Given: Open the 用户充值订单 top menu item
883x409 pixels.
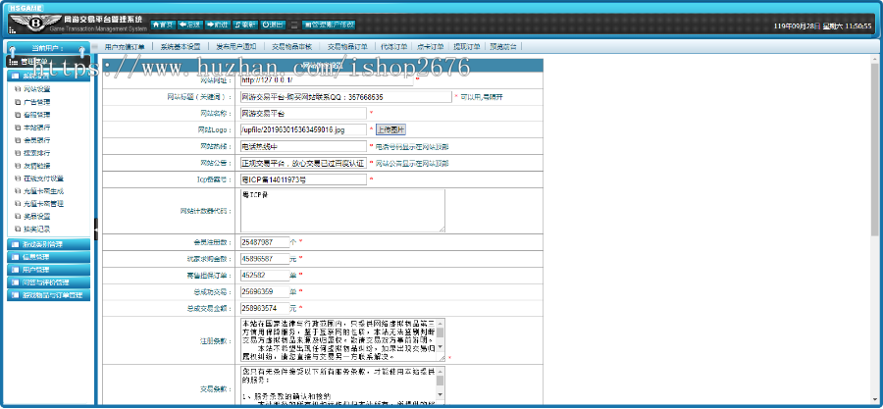Looking at the screenshot, I should pyautogui.click(x=125, y=46).
